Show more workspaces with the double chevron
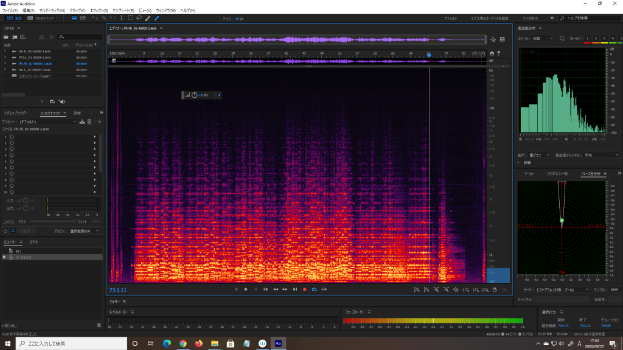The image size is (623, 350). (552, 18)
